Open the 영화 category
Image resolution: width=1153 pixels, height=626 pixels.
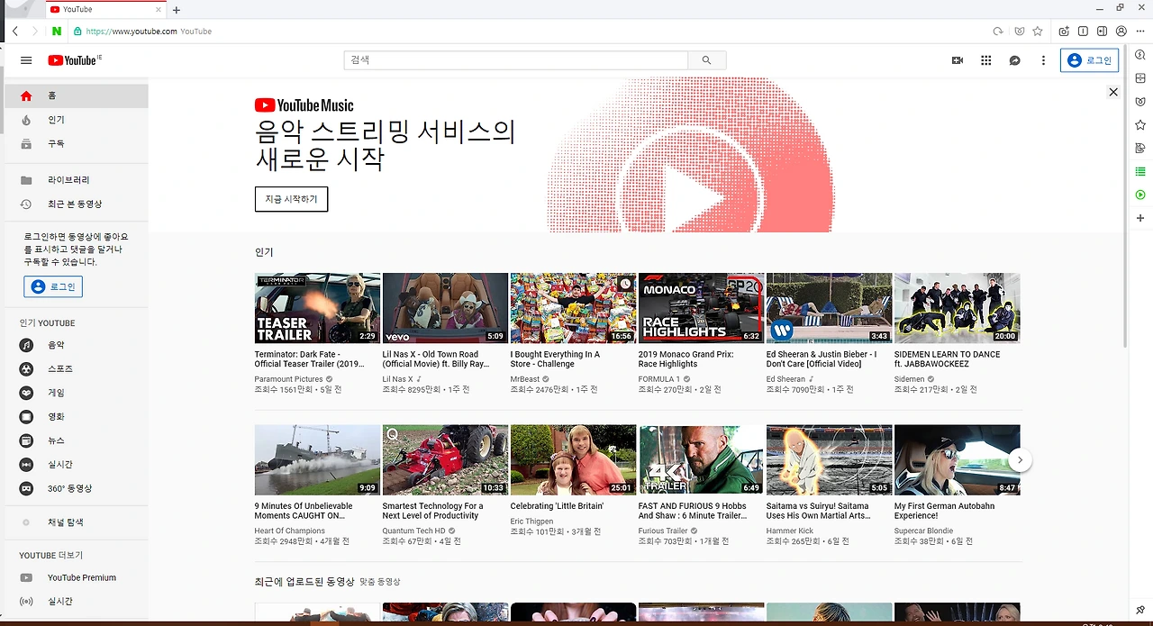tap(77, 417)
